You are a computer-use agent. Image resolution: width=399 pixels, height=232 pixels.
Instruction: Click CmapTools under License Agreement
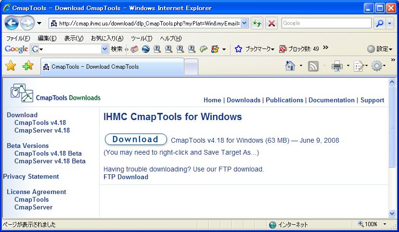coord(32,199)
